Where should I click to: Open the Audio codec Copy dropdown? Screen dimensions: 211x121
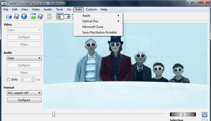click(24, 58)
